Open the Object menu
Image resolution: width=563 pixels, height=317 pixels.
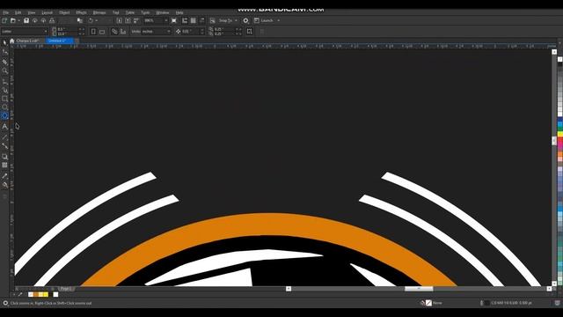(x=64, y=12)
